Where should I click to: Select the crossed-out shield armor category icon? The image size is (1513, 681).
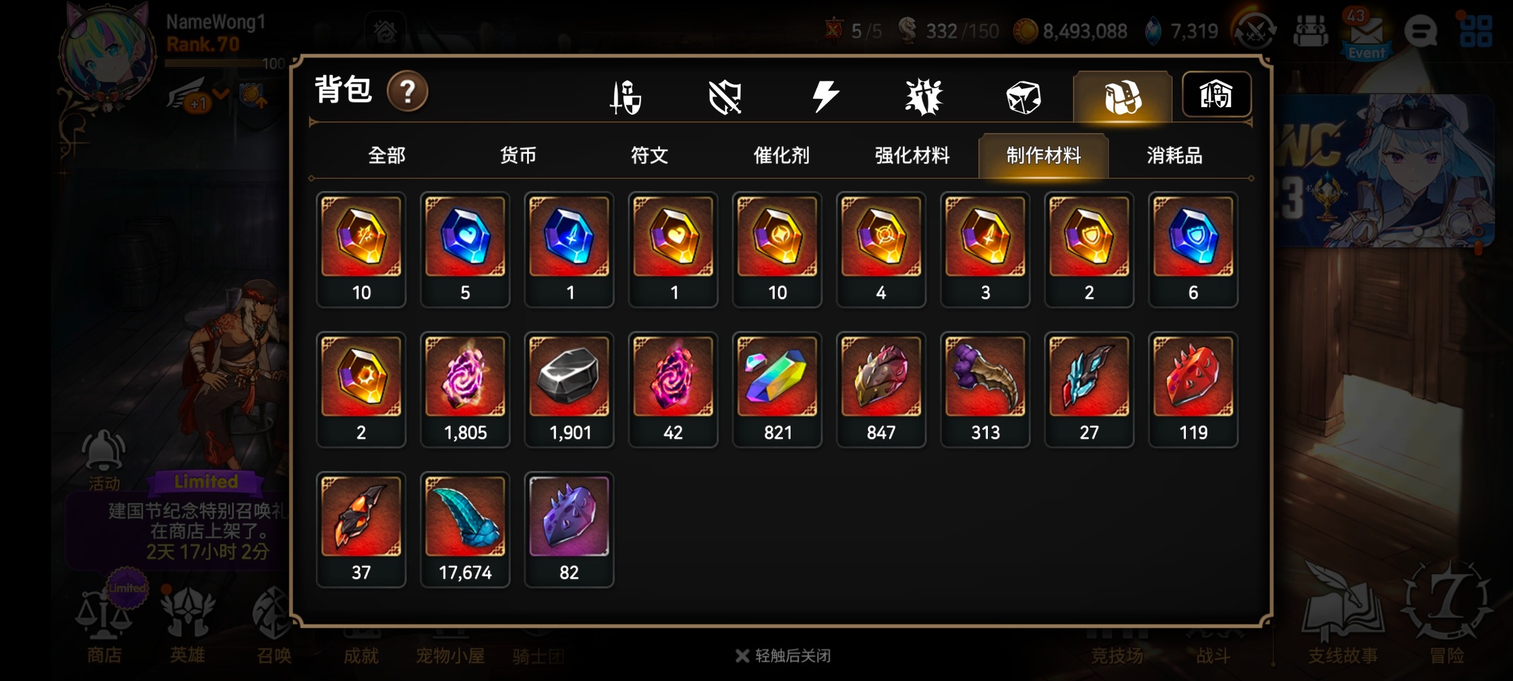point(725,97)
